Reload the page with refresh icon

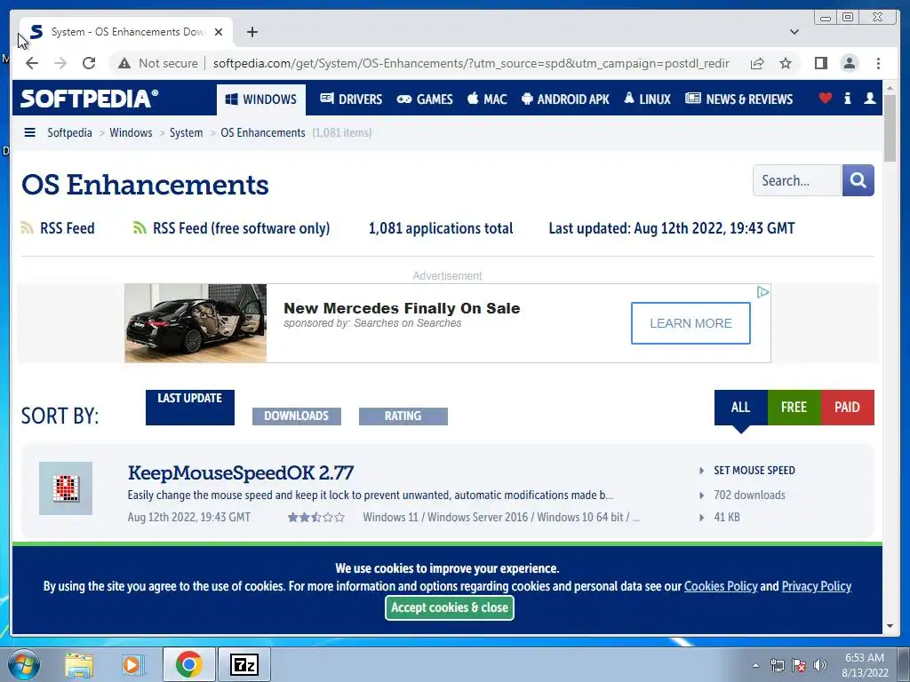(x=89, y=63)
